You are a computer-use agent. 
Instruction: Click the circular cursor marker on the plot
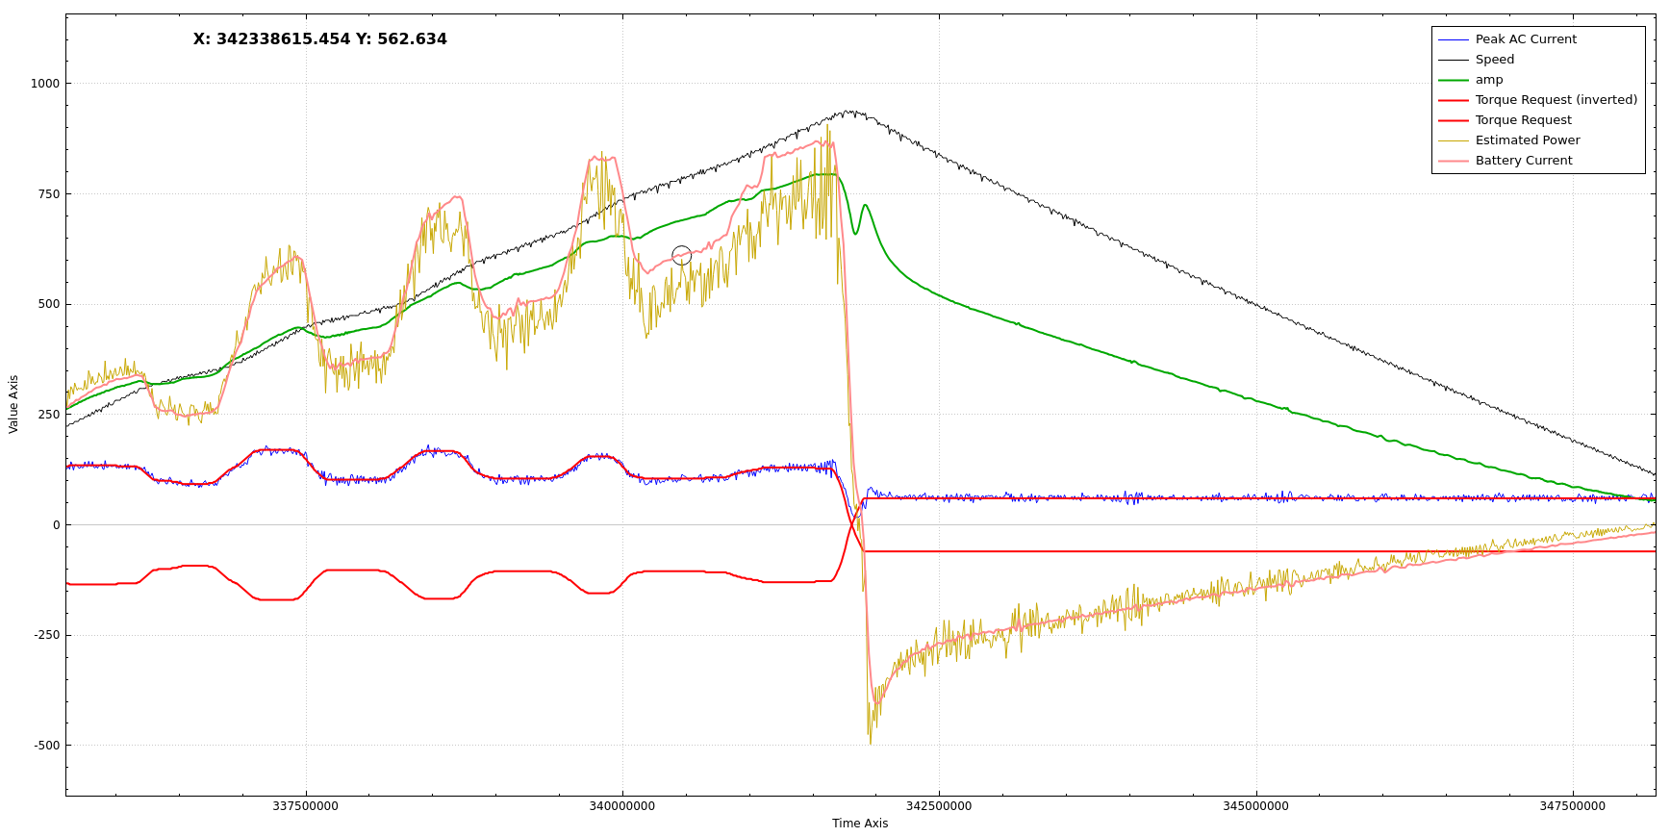681,256
